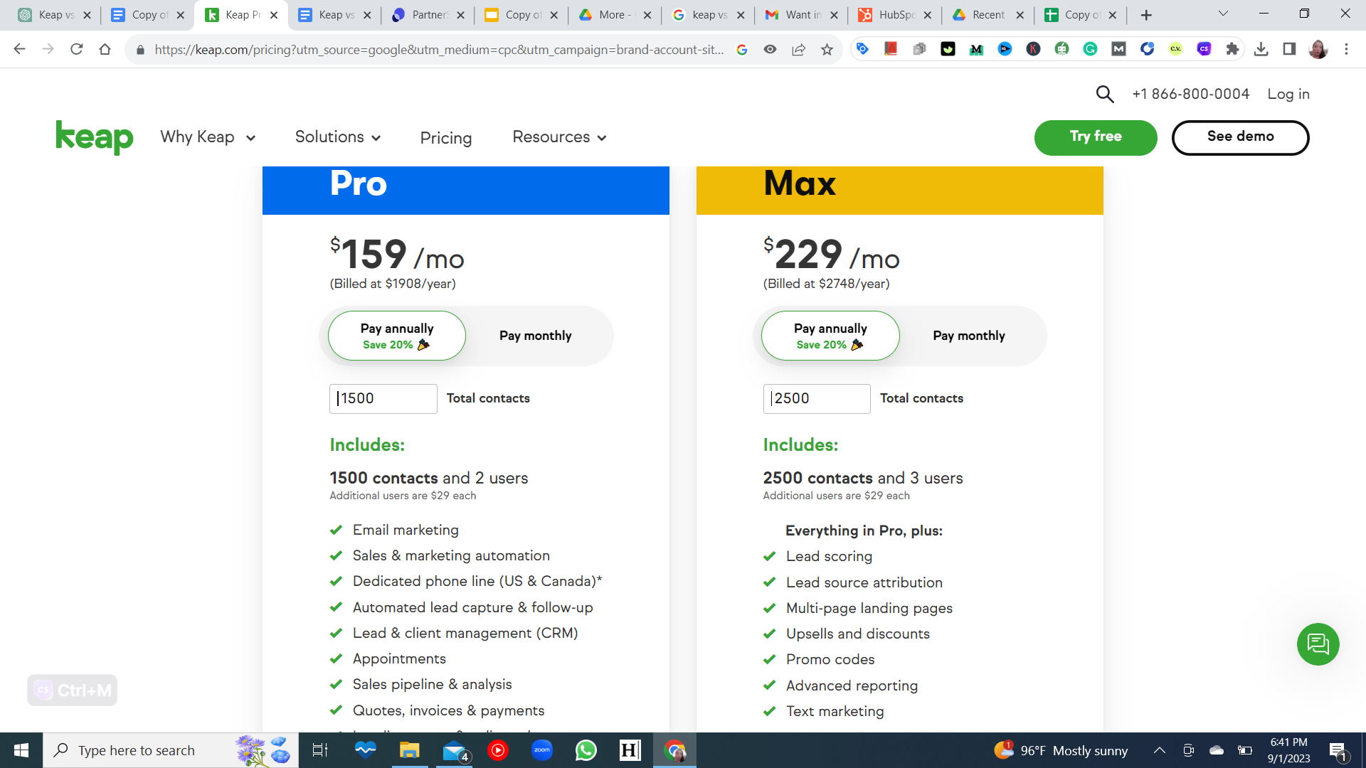Open File Explorer from the taskbar
This screenshot has width=1366, height=768.
coord(409,750)
